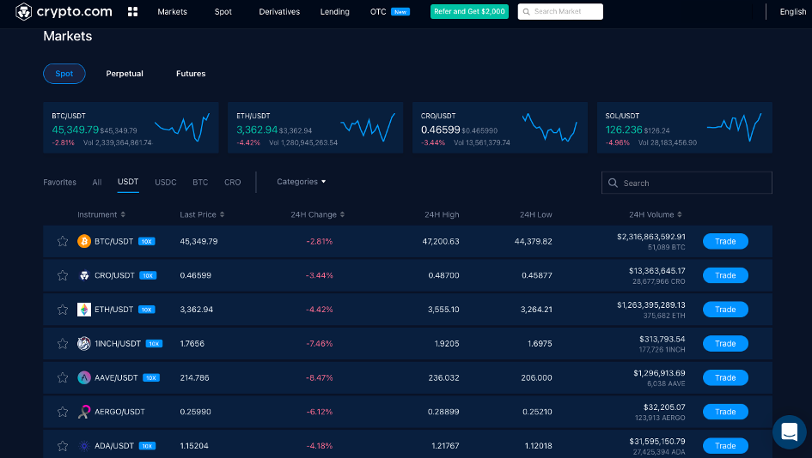Show the Favorites filter
Viewport: 812px width, 458px height.
click(x=59, y=182)
